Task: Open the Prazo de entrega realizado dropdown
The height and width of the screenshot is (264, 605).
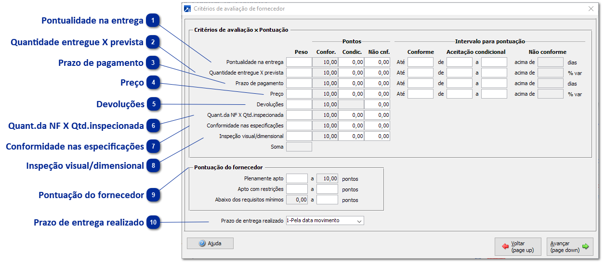Action: tap(325, 221)
